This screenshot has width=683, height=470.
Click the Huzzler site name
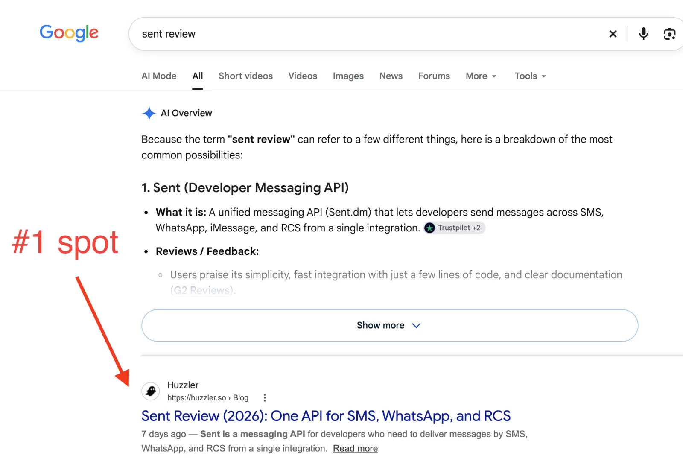tap(183, 385)
